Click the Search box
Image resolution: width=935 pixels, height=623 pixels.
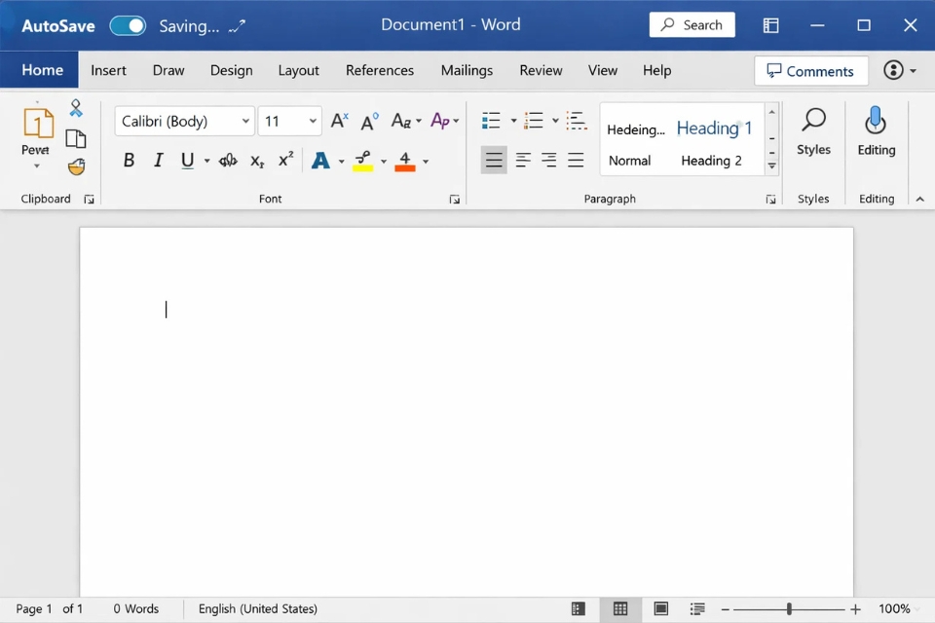[692, 24]
